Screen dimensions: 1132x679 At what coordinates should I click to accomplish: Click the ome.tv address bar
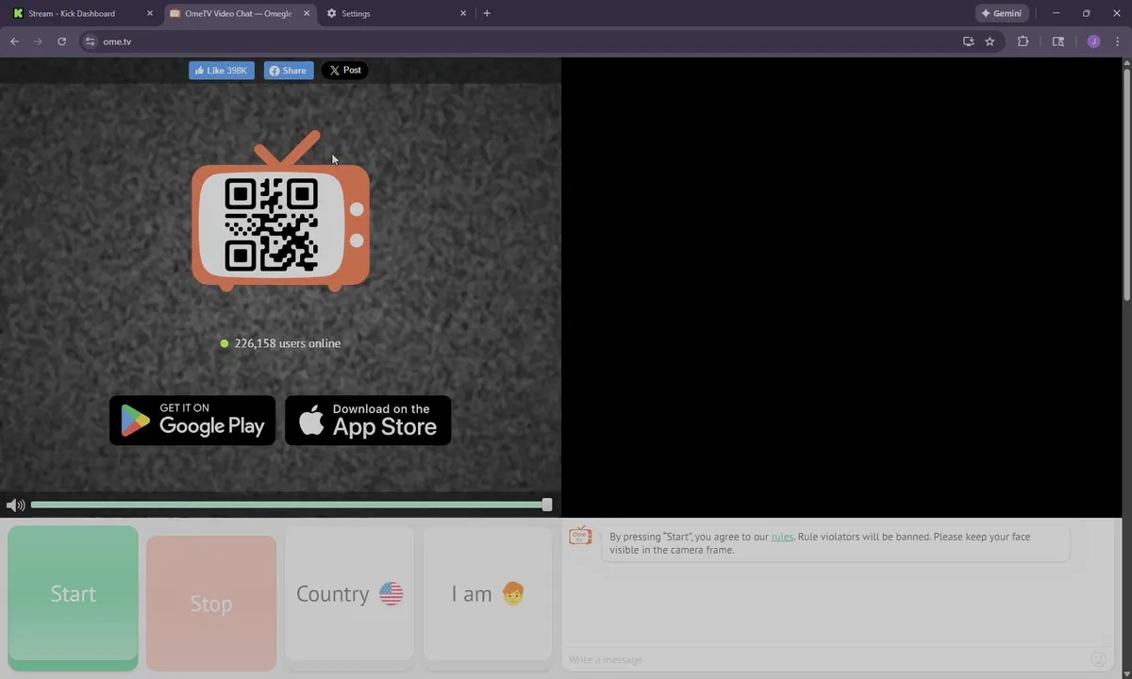[x=528, y=41]
